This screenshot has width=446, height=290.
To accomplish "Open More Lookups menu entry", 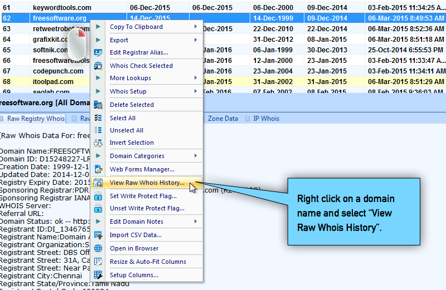I will [x=130, y=78].
